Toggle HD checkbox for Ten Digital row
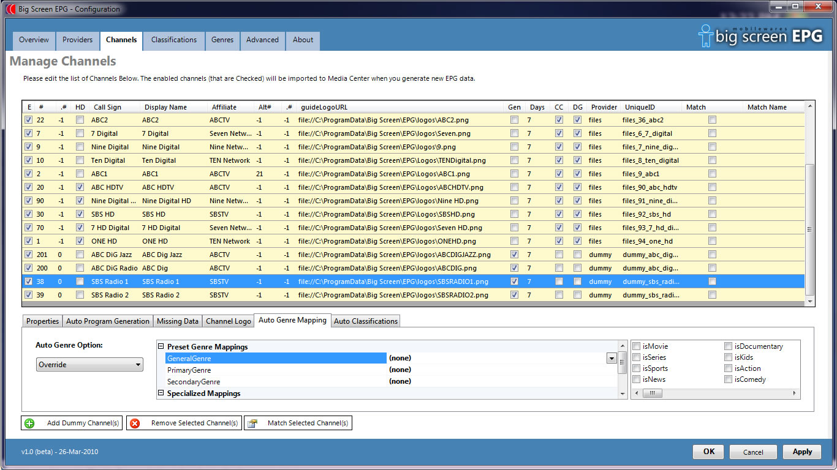This screenshot has width=837, height=470. [80, 160]
